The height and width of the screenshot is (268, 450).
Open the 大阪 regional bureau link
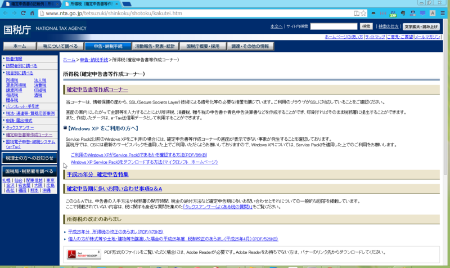(38, 185)
